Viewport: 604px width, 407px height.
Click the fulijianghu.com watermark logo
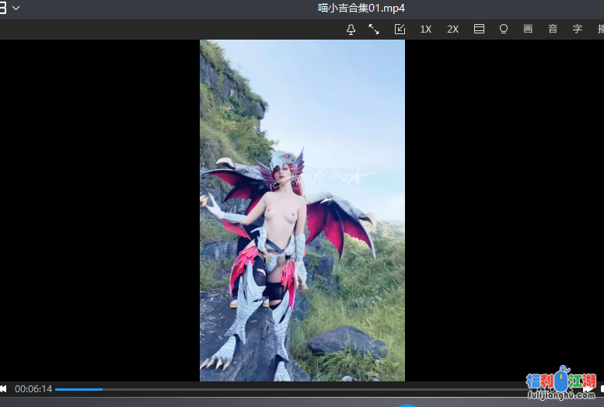click(561, 384)
